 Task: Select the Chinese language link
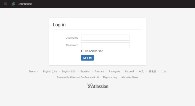[141, 71]
